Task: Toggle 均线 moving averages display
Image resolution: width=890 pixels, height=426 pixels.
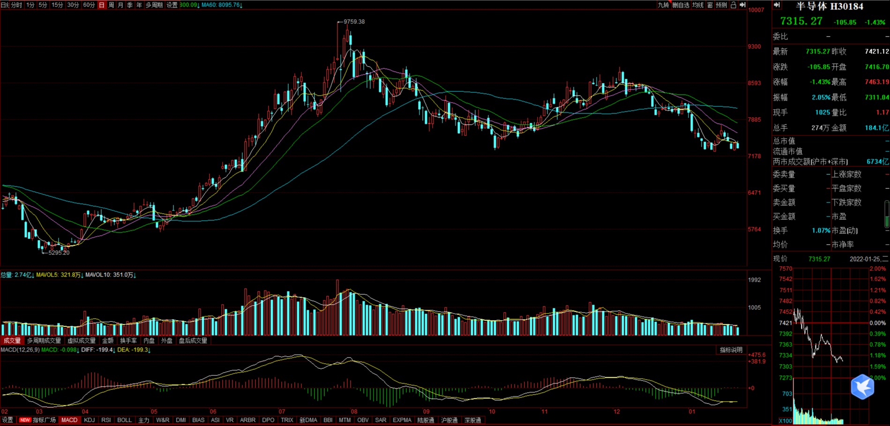Action: click(698, 5)
